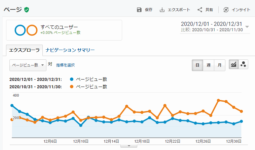Set chart granularity to 週 (week)

[209, 65]
